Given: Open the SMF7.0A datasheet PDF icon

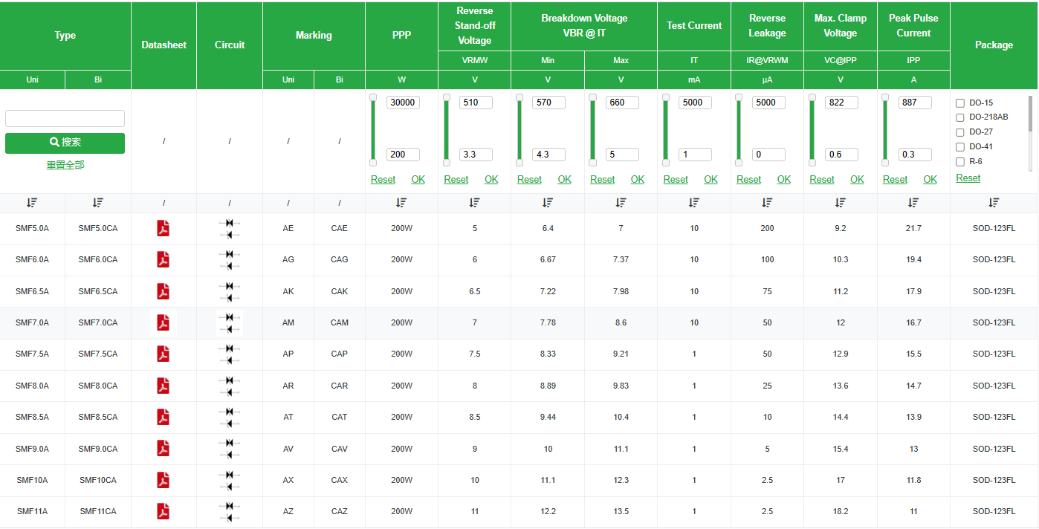Looking at the screenshot, I should coord(164,322).
